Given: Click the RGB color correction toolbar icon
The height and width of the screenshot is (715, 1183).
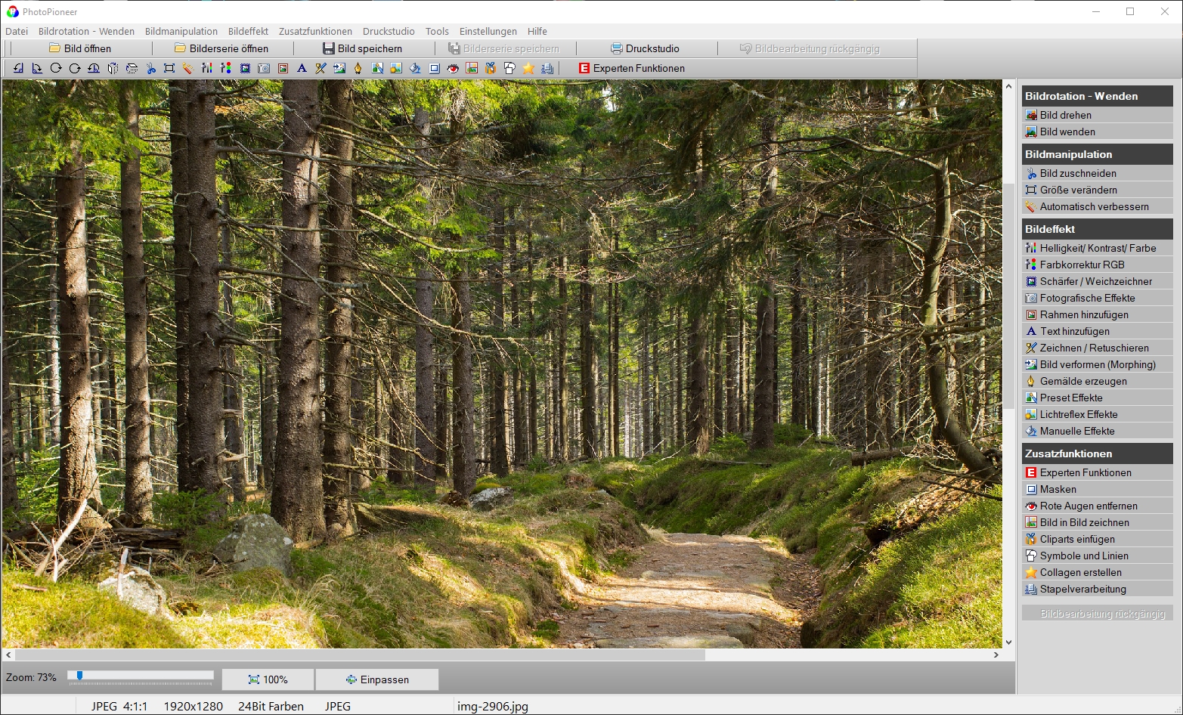Looking at the screenshot, I should 226,68.
